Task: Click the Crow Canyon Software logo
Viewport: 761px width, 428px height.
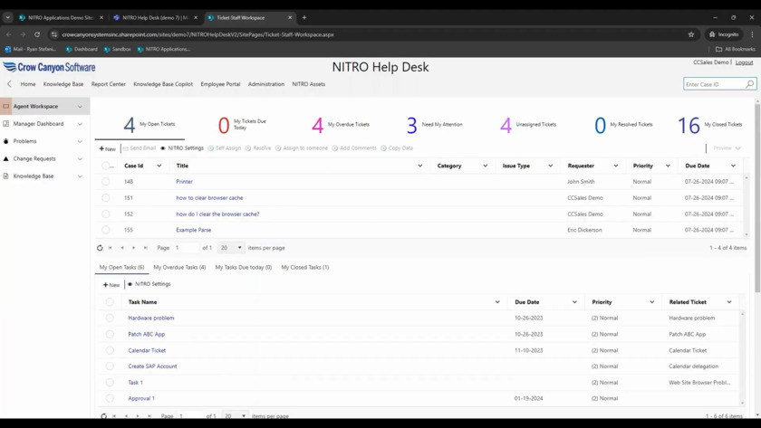Action: [x=49, y=67]
